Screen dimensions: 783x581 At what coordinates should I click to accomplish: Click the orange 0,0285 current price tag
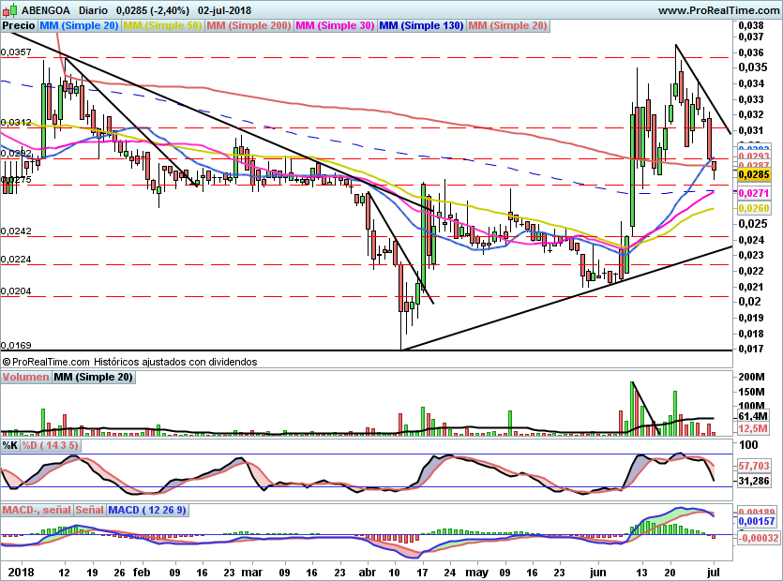click(x=754, y=174)
